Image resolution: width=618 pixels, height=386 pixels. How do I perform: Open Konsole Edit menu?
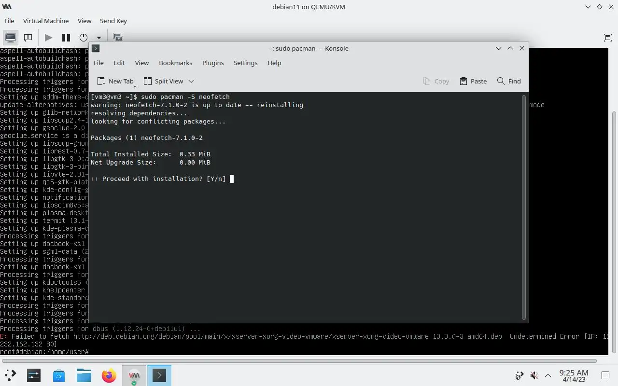[x=119, y=63]
